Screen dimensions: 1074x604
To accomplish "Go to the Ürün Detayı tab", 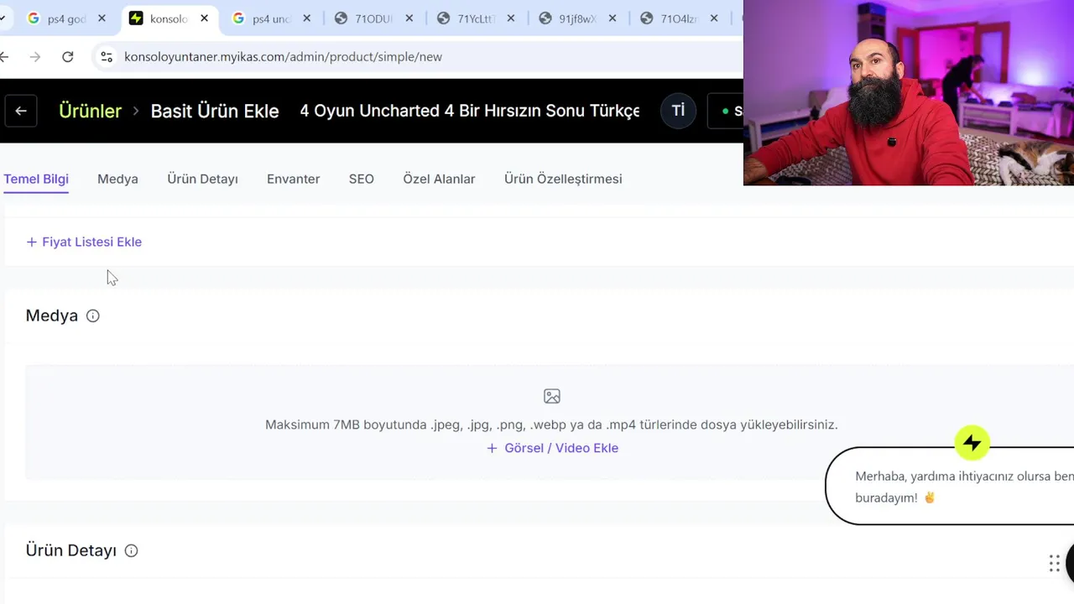I will (202, 179).
